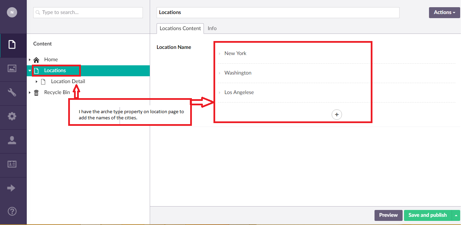Click the Preview button
The height and width of the screenshot is (225, 466).
click(388, 215)
